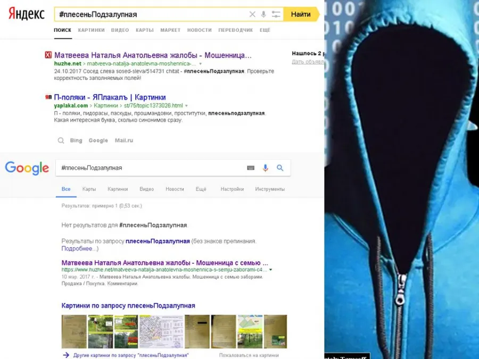Click the Google voice search microphone
479x359 pixels.
[x=266, y=168]
